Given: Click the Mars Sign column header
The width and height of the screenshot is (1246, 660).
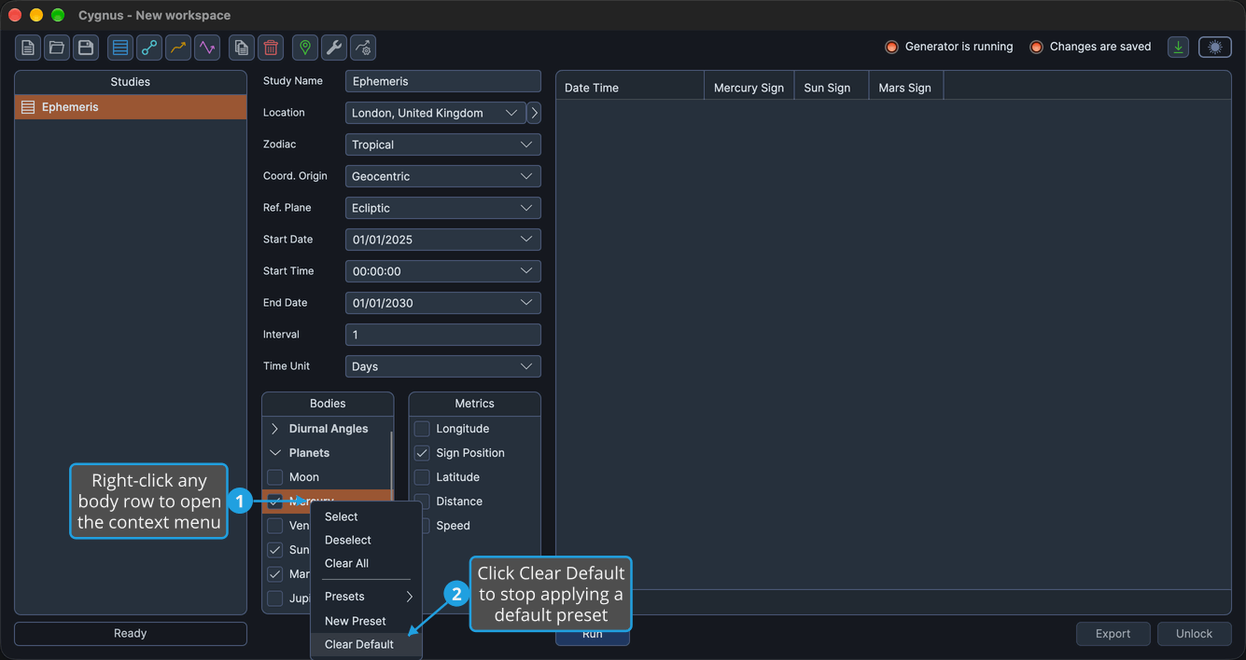Looking at the screenshot, I should [x=906, y=88].
